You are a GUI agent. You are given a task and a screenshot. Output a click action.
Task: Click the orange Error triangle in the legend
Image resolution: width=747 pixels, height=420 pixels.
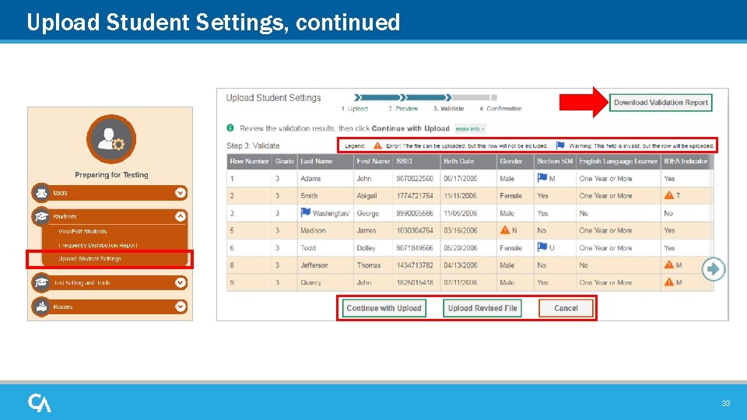click(x=377, y=145)
